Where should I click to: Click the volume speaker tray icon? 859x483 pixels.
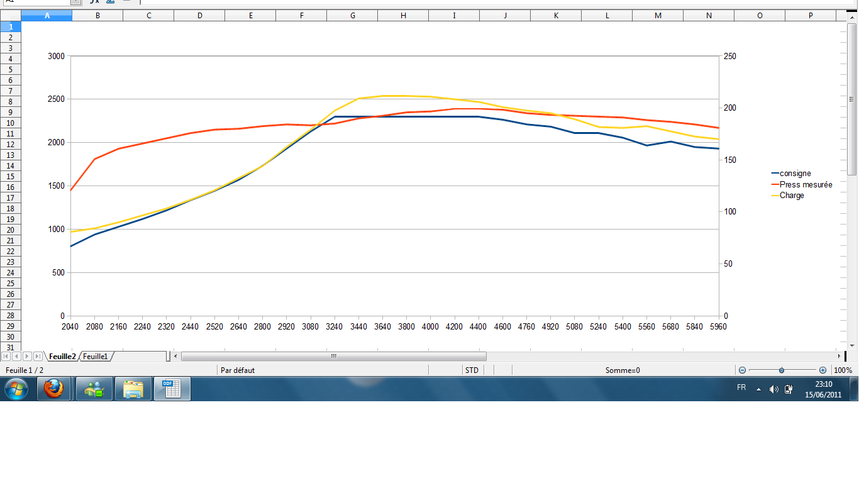[x=773, y=389]
